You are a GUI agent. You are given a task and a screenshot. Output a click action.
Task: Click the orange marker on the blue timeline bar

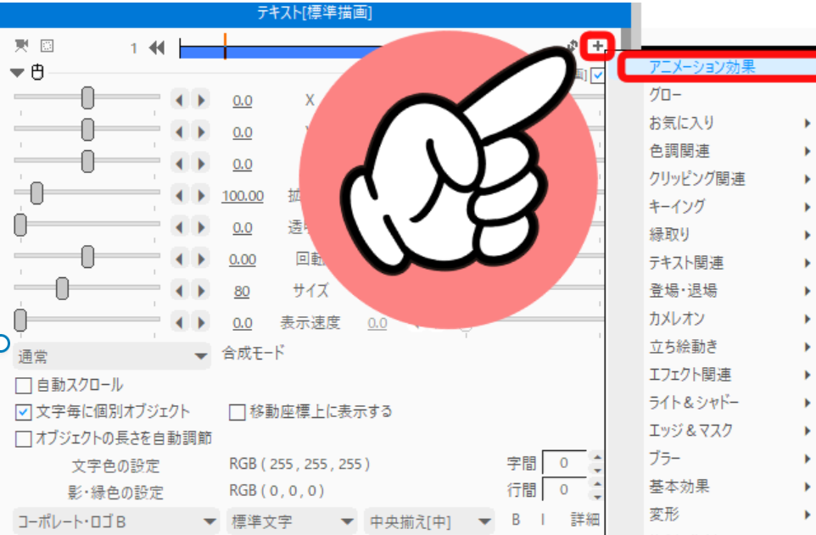click(225, 46)
